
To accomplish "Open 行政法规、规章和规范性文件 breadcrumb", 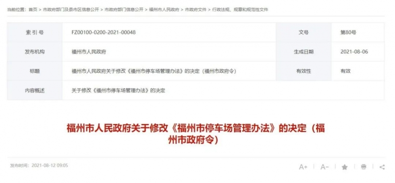I will click(x=240, y=10).
